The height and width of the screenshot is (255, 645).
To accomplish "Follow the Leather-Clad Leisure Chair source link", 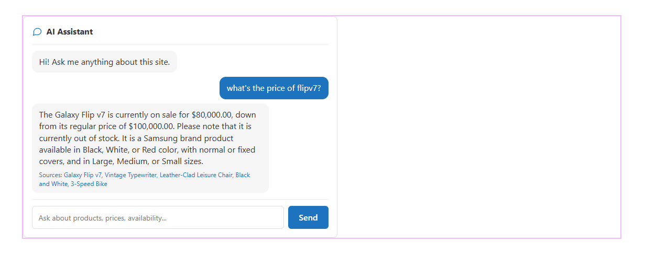I will (196, 175).
